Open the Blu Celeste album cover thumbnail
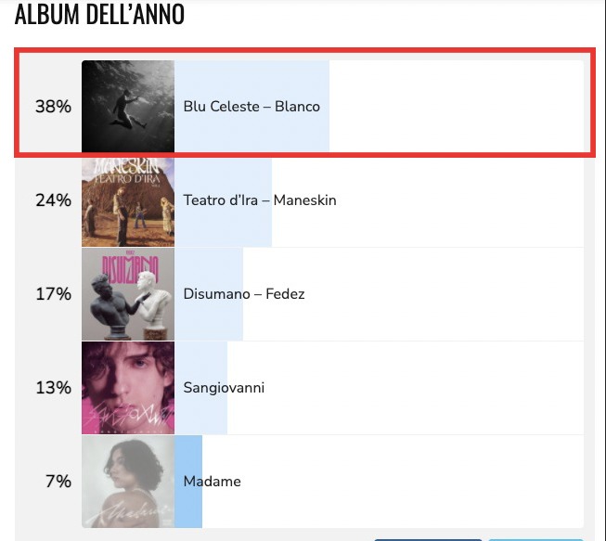This screenshot has height=541, width=606. 128,107
